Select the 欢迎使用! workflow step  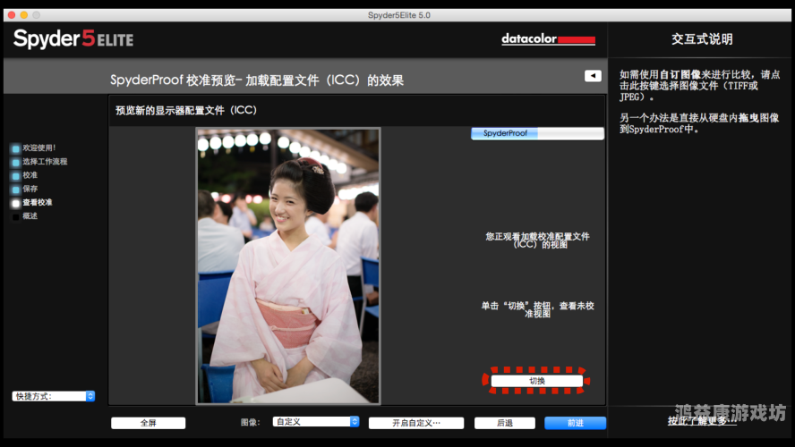click(39, 148)
